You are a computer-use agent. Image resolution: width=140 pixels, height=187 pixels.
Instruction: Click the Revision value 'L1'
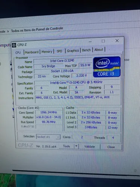click(112, 92)
